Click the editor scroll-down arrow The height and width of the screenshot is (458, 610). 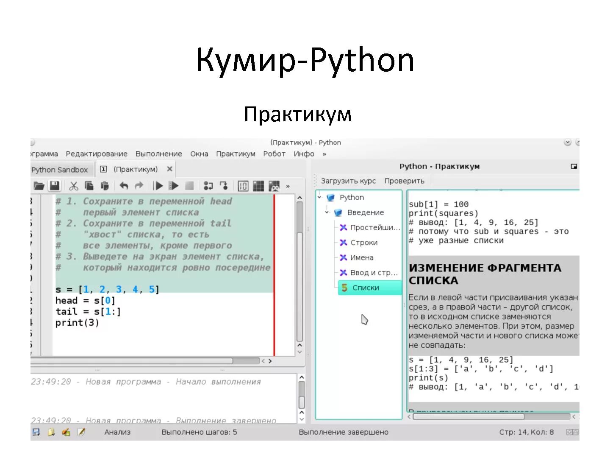click(299, 352)
